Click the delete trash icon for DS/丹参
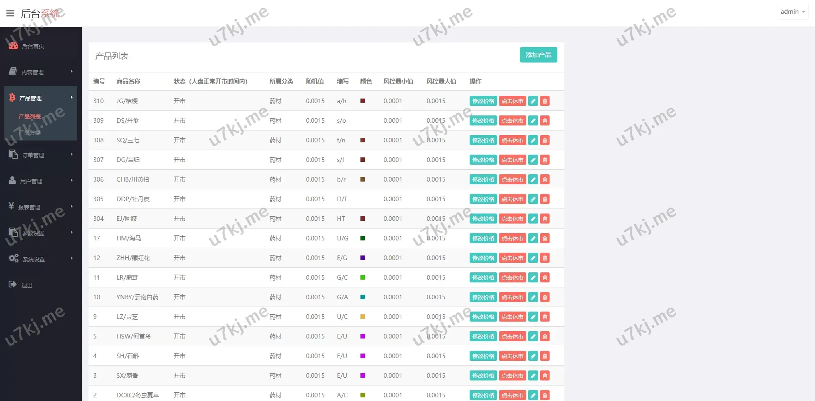This screenshot has width=815, height=401. coord(545,120)
